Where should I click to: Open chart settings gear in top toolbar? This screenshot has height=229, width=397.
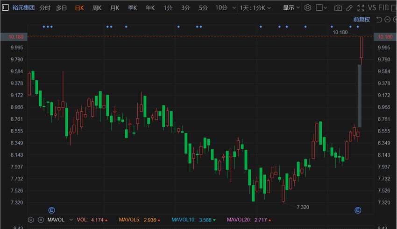pyautogui.click(x=308, y=8)
